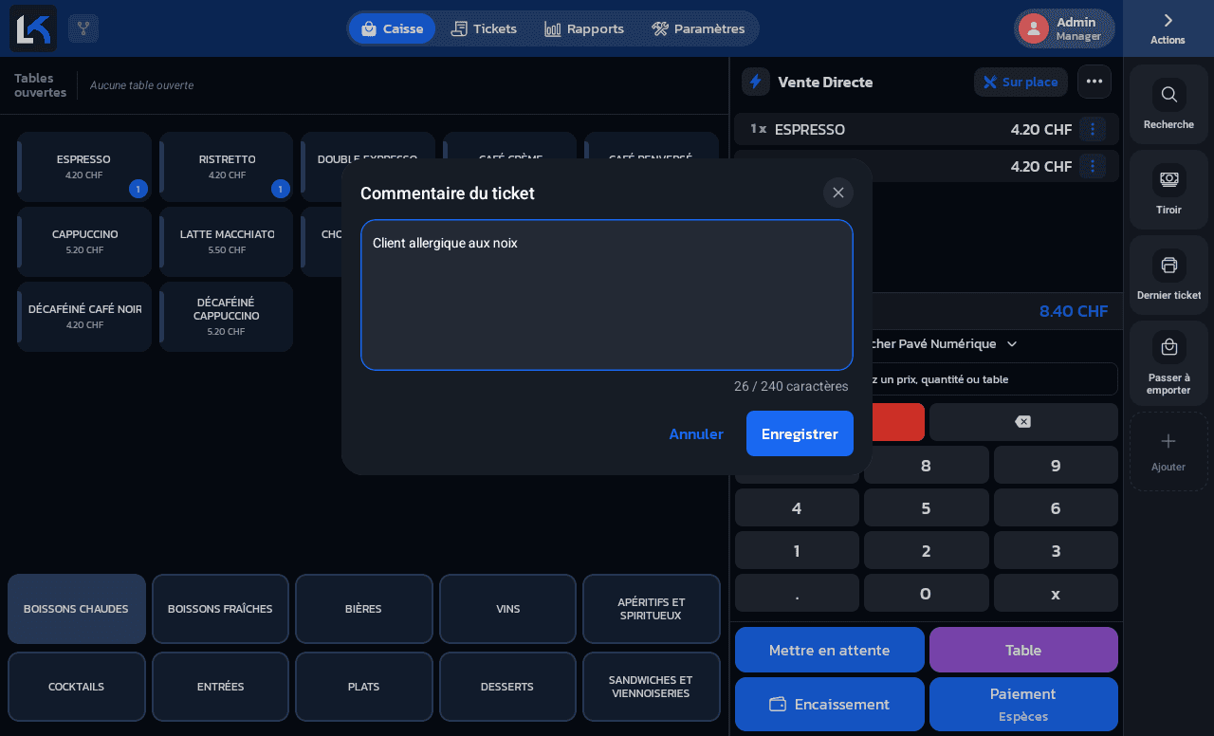Tap keypad digit 5
The height and width of the screenshot is (736, 1214).
point(926,507)
